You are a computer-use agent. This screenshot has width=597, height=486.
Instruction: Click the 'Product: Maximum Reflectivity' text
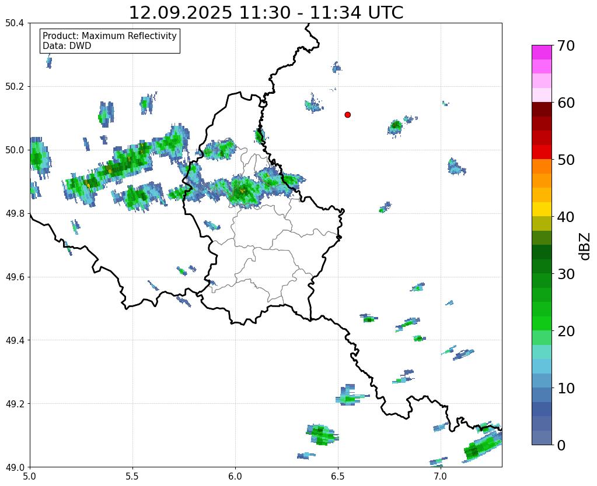point(110,36)
